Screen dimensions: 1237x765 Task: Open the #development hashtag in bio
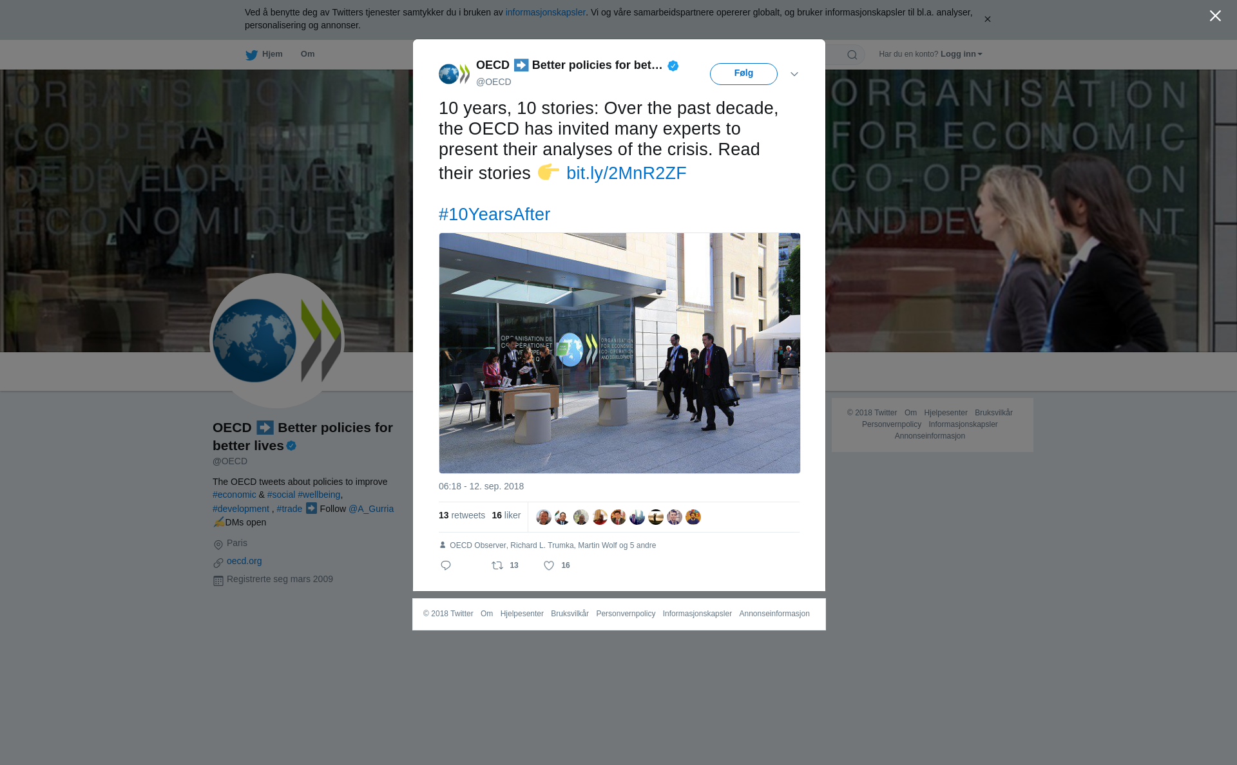(x=241, y=509)
